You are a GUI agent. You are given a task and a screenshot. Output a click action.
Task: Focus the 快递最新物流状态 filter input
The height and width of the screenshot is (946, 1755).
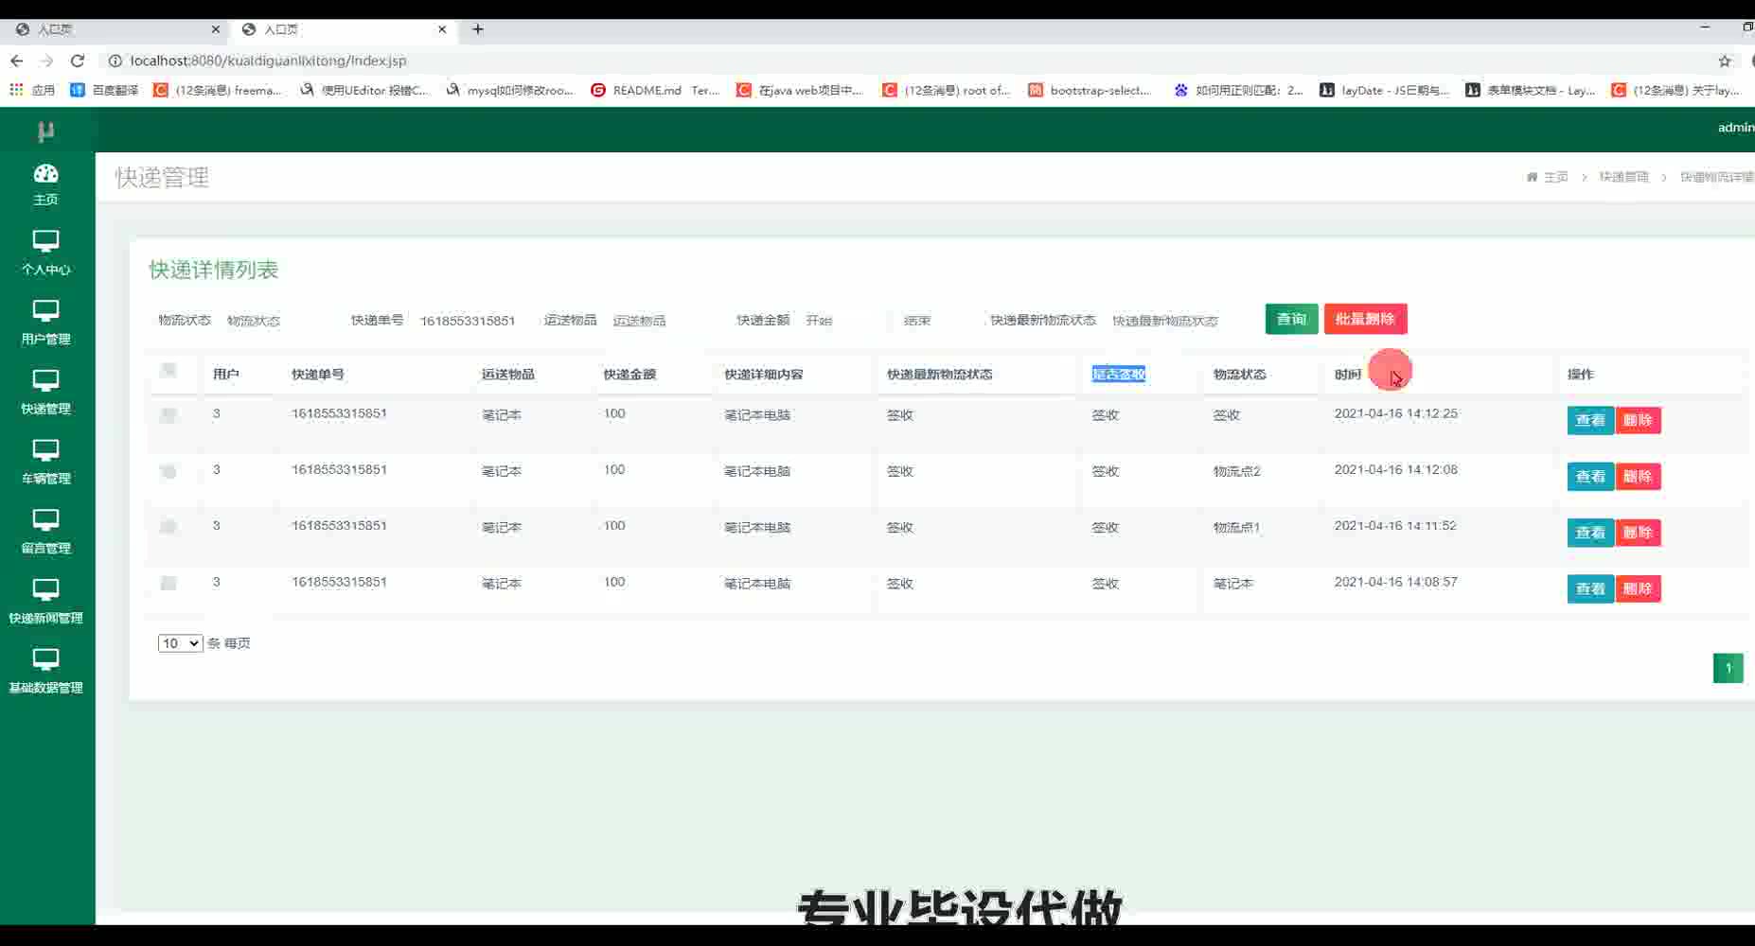click(1179, 321)
